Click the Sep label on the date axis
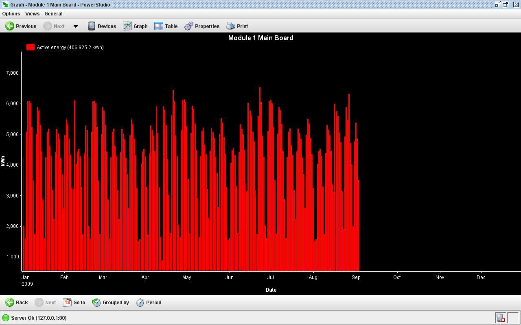The width and height of the screenshot is (521, 325). 356,277
